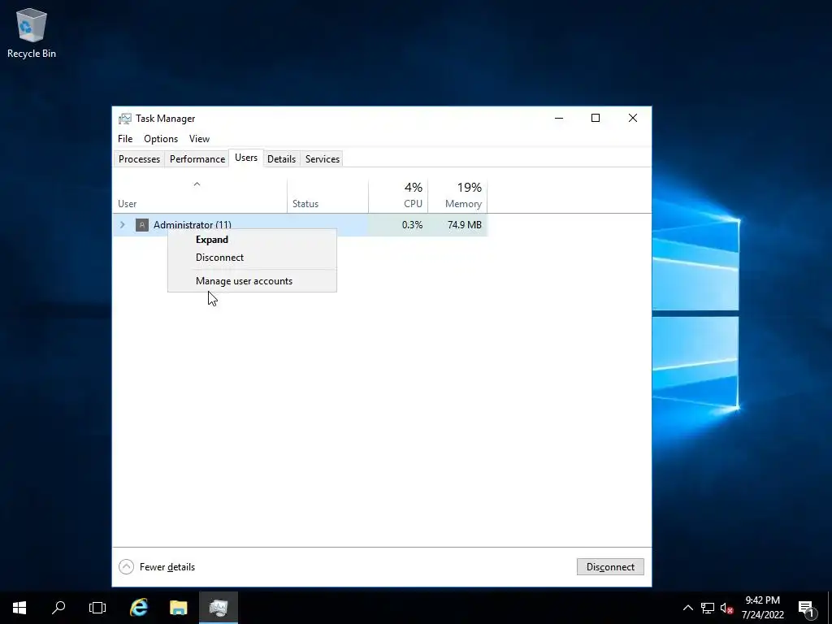
Task: Maximize the Task Manager window
Action: coord(596,118)
